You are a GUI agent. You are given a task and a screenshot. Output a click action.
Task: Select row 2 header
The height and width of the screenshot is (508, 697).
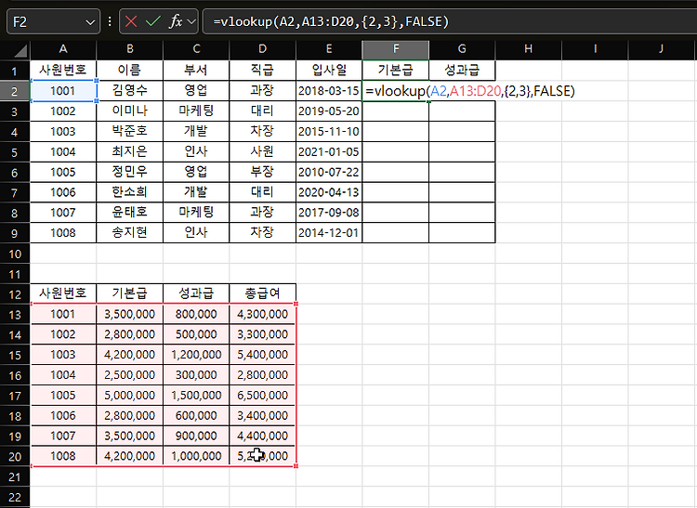tap(15, 91)
